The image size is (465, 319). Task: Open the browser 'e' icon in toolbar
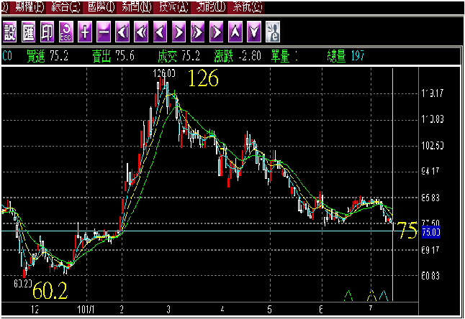(273, 32)
